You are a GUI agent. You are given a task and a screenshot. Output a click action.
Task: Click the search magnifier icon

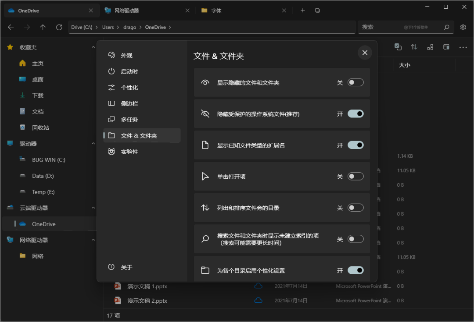446,27
